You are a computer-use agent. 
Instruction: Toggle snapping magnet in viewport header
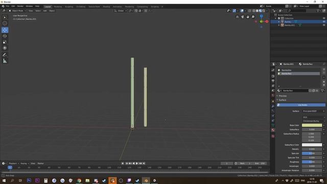136,11
